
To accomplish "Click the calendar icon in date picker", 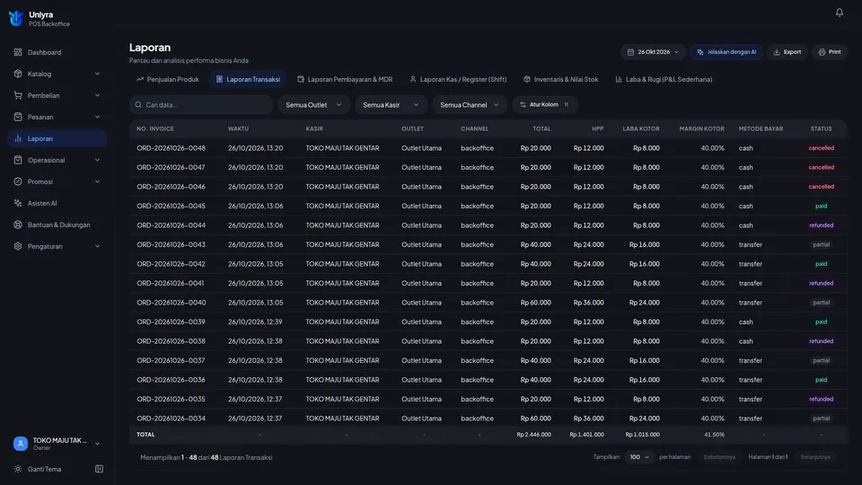I will (630, 52).
